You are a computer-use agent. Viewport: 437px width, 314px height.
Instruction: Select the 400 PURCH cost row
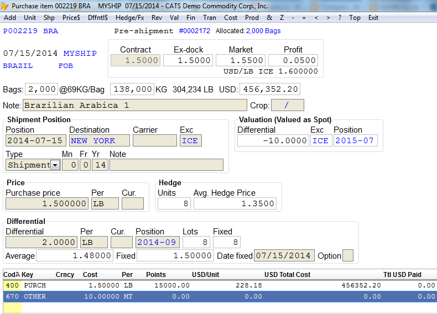click(x=220, y=285)
